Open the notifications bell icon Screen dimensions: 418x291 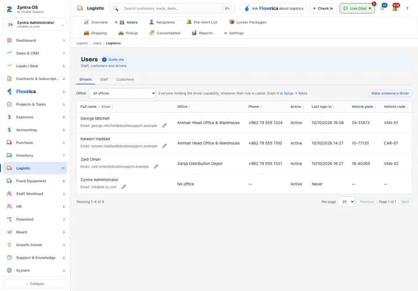pos(395,8)
